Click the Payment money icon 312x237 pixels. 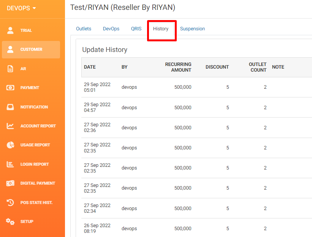tap(10, 88)
